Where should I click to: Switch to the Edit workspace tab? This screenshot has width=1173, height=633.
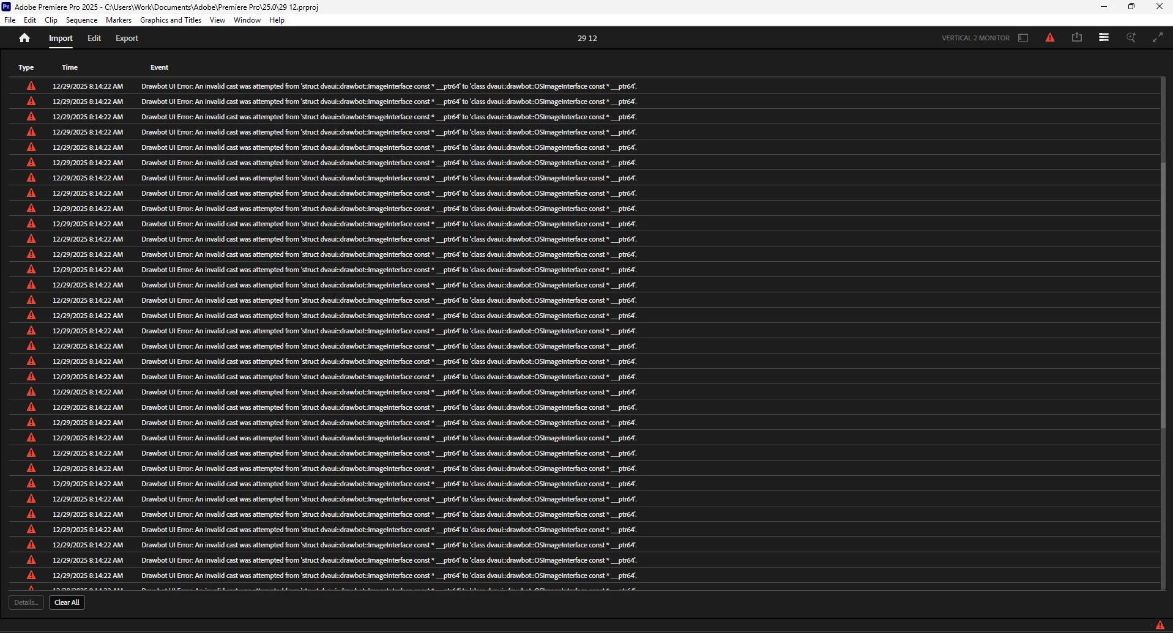click(x=94, y=38)
